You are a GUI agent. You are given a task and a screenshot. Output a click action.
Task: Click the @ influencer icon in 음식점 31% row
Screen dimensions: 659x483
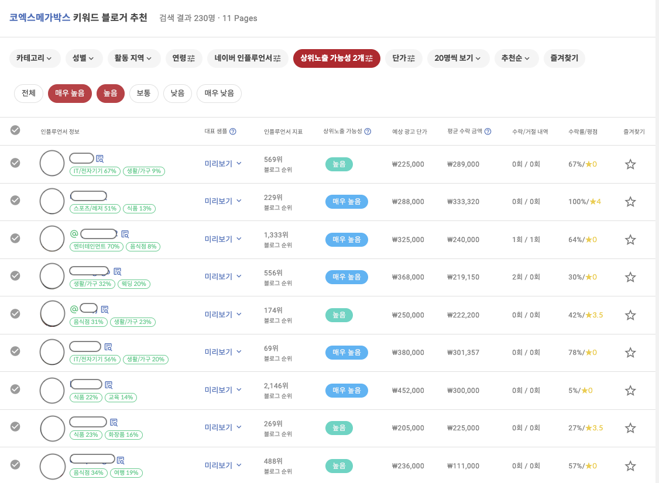coord(74,309)
